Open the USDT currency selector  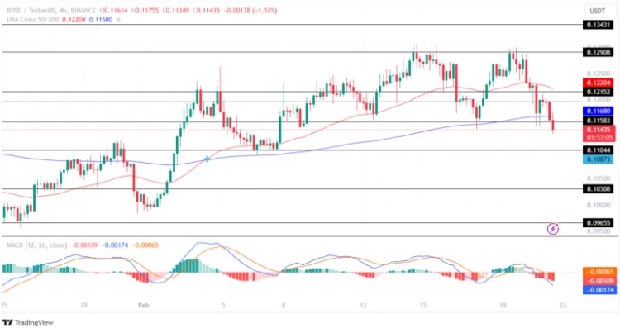[x=597, y=11]
